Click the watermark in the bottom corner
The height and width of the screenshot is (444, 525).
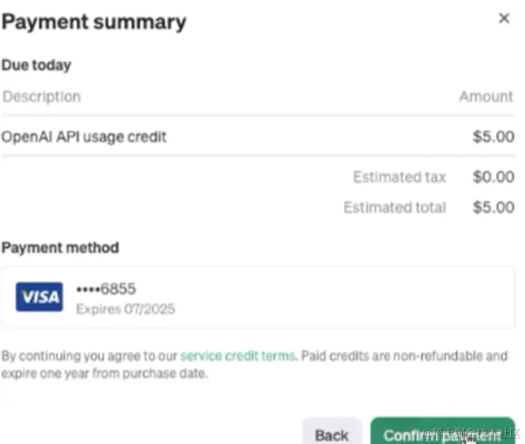pyautogui.click(x=472, y=434)
